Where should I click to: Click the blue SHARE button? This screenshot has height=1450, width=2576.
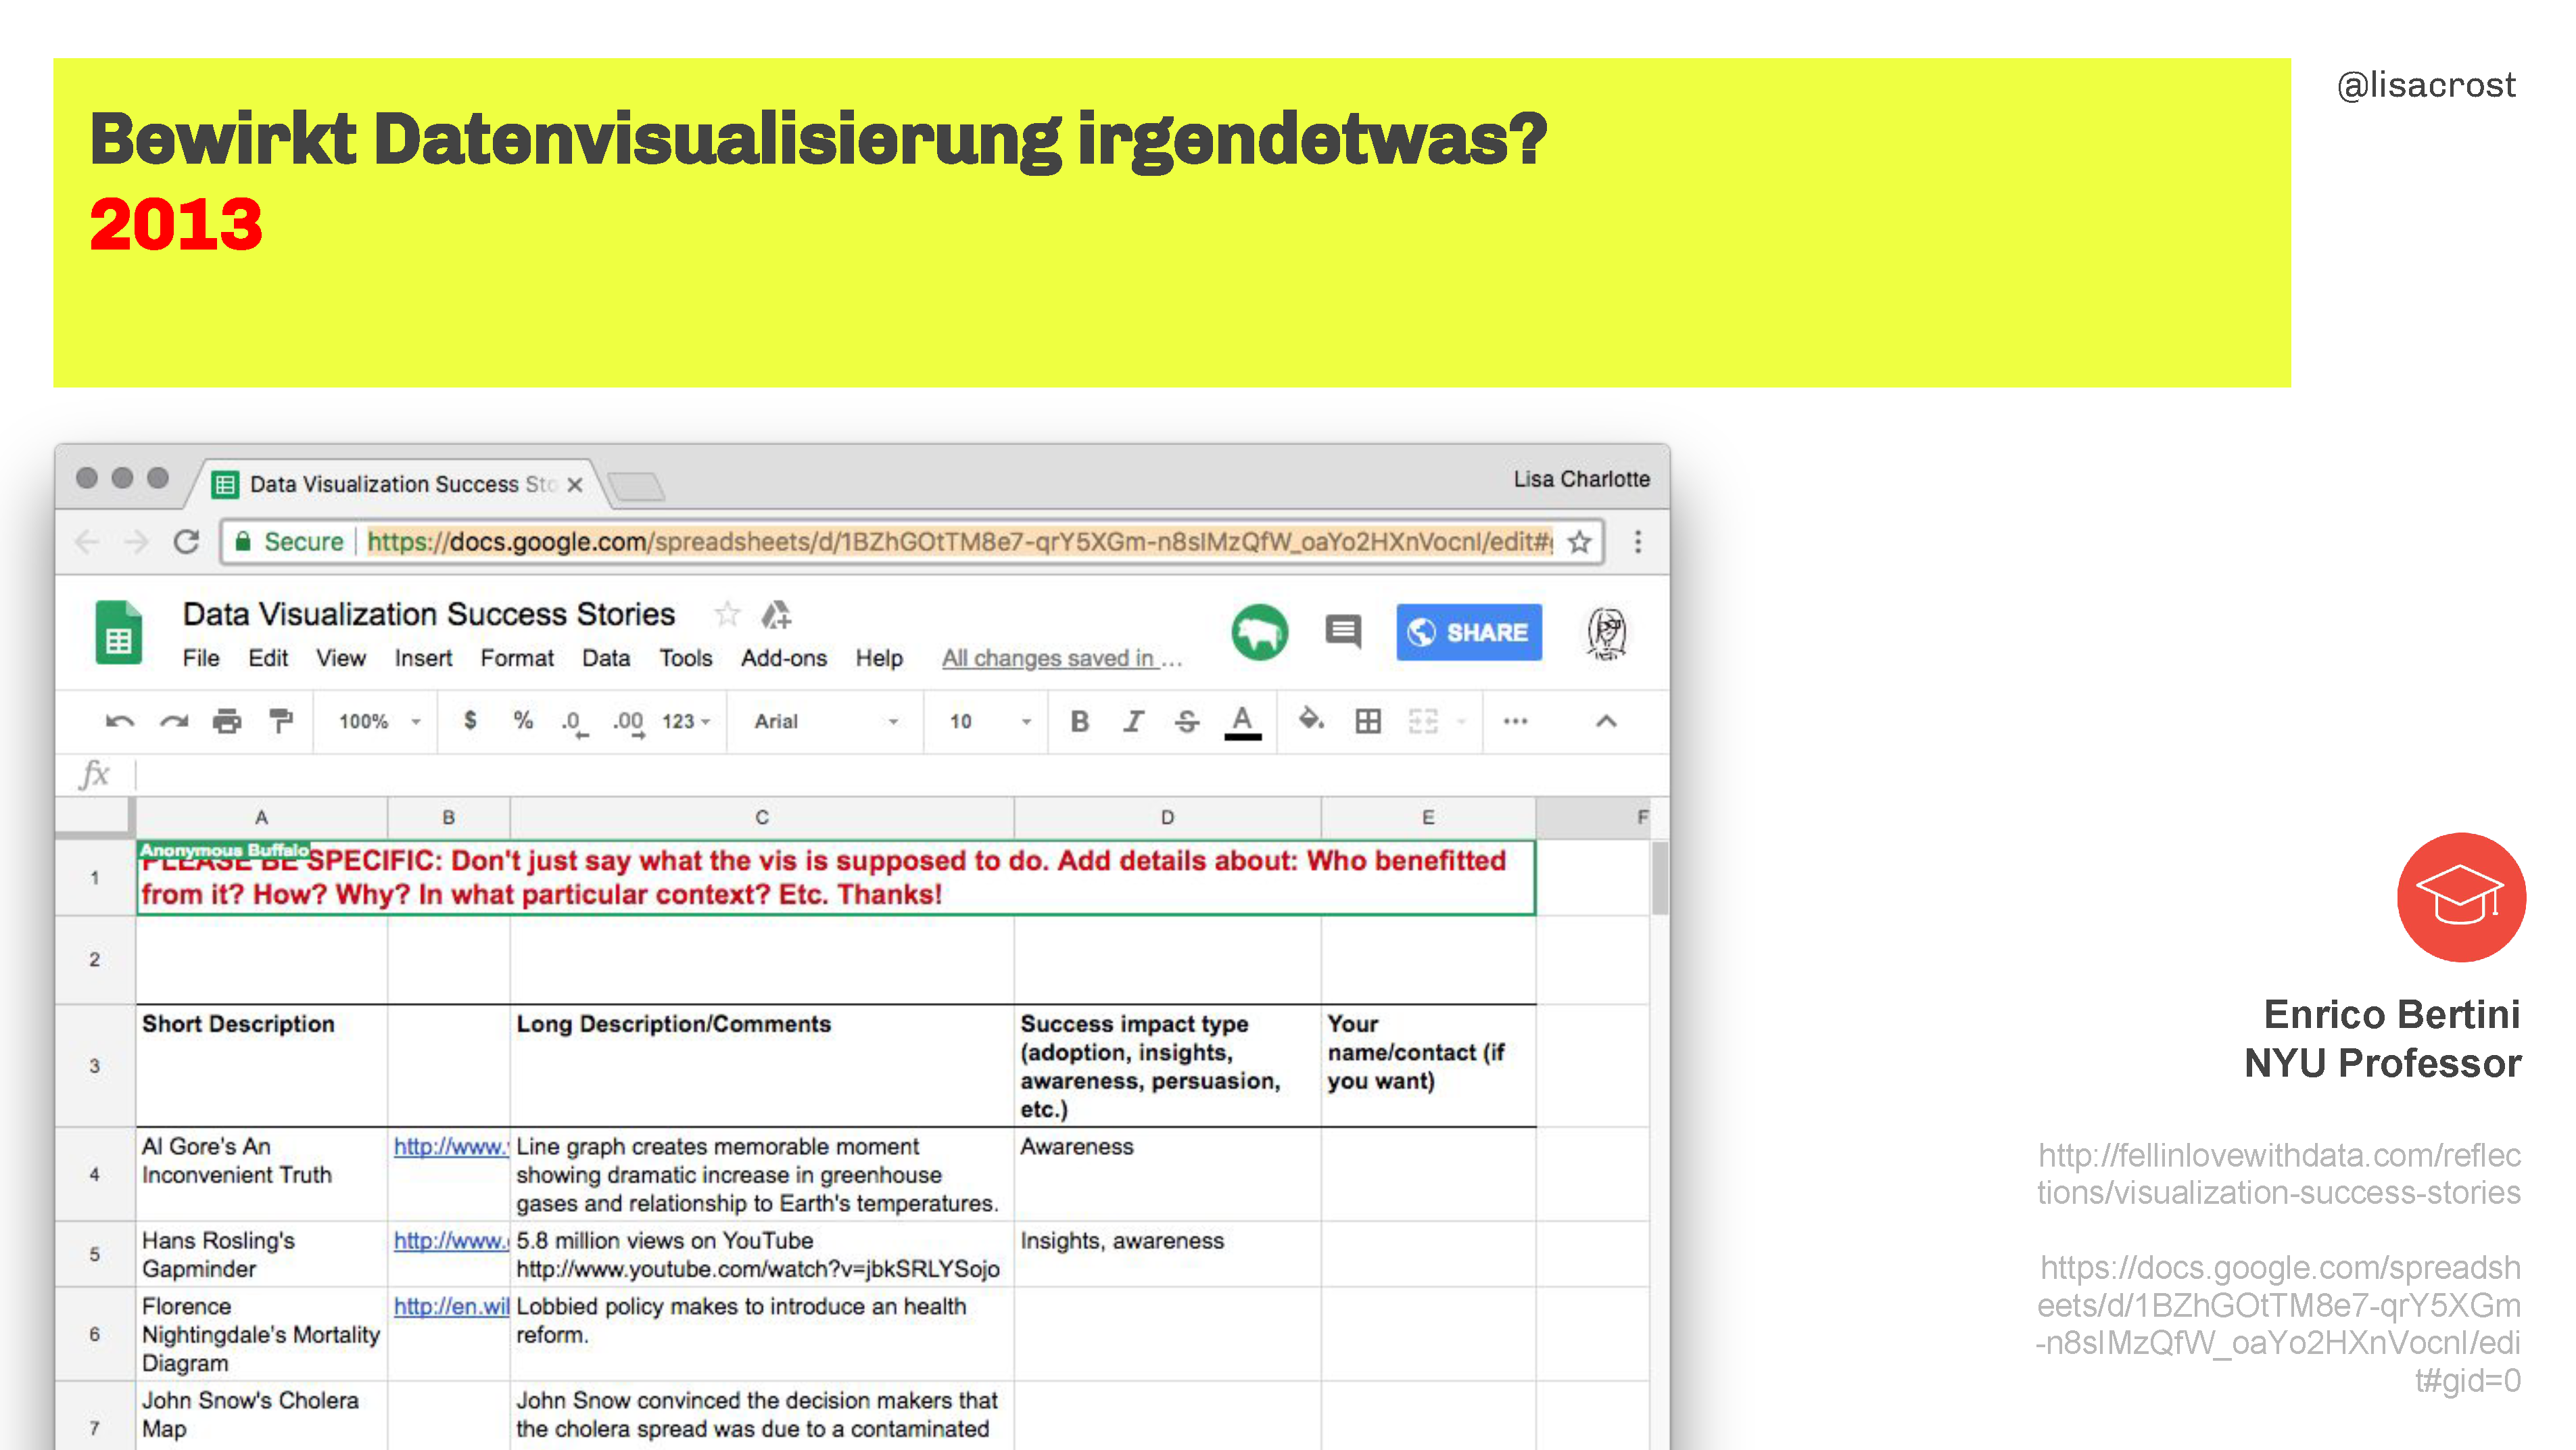(x=1469, y=632)
